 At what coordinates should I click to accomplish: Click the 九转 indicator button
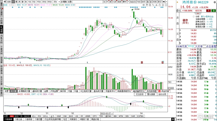pyautogui.click(x=115, y=2)
